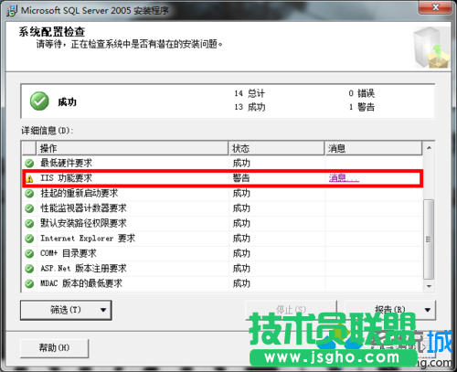The height and width of the screenshot is (372, 457).
Task: Click success icon beside ASP.Net 版本注册要求
Action: pos(29,269)
